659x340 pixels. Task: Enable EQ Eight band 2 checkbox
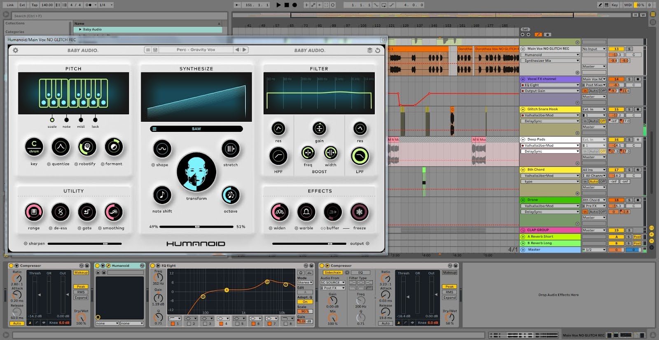coord(189,324)
